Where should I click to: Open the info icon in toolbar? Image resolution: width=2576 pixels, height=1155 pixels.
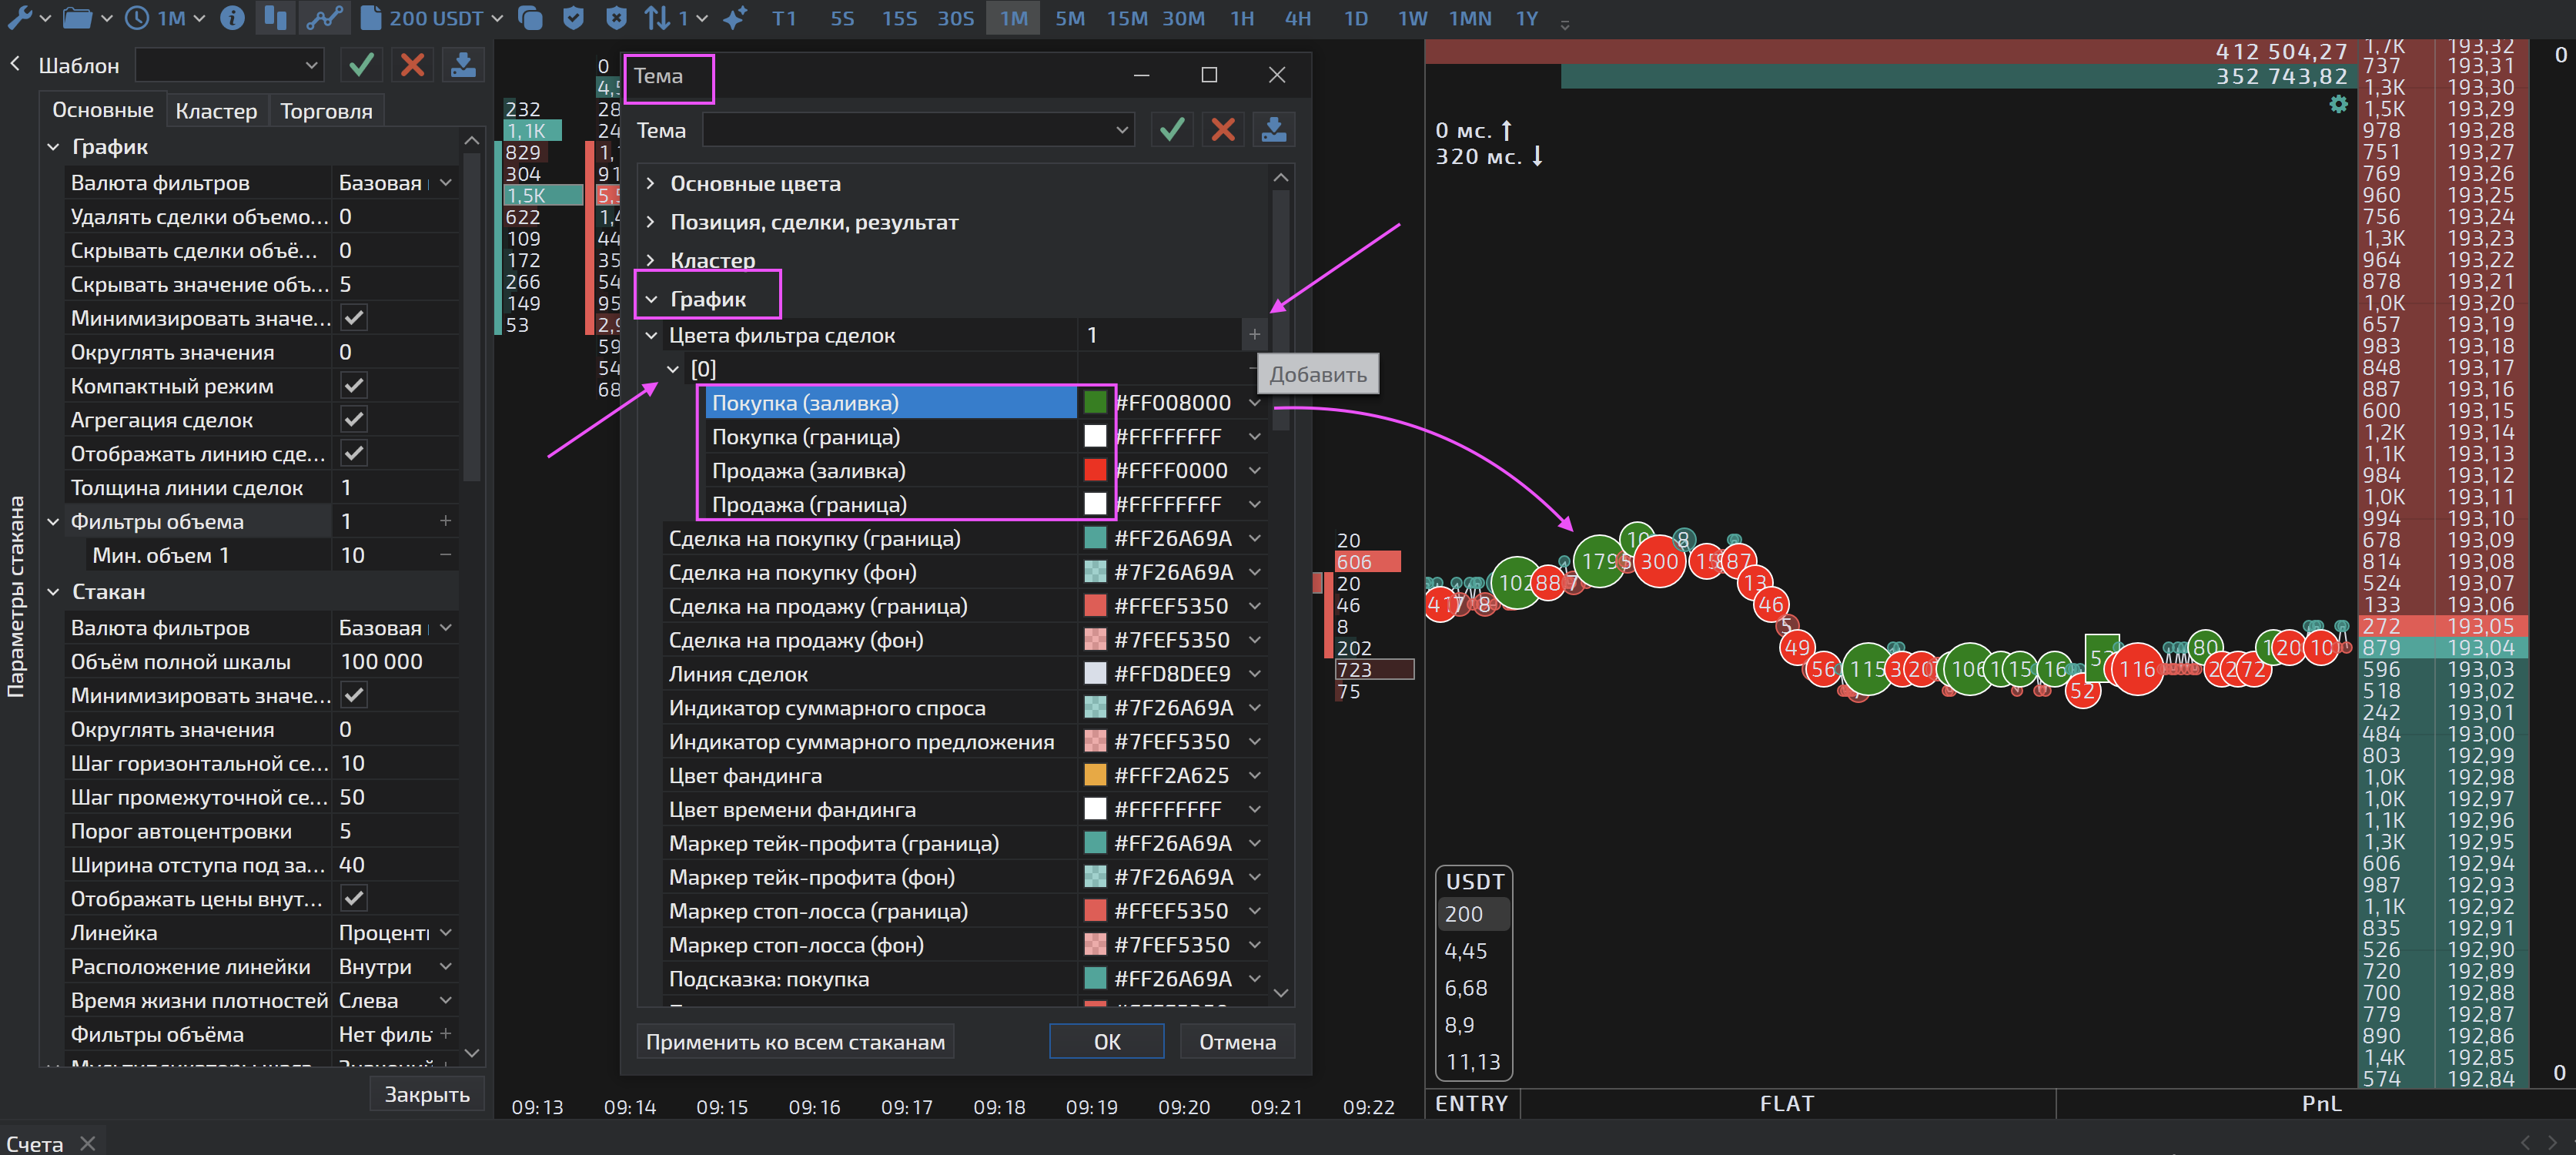[232, 18]
